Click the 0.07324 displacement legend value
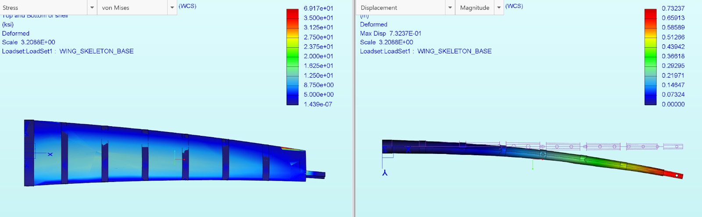This screenshot has height=217, width=702. (x=673, y=94)
